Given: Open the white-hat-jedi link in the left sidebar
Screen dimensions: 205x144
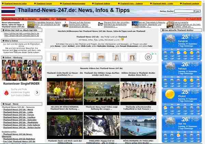Looking at the screenshot, I should (x=22, y=34).
